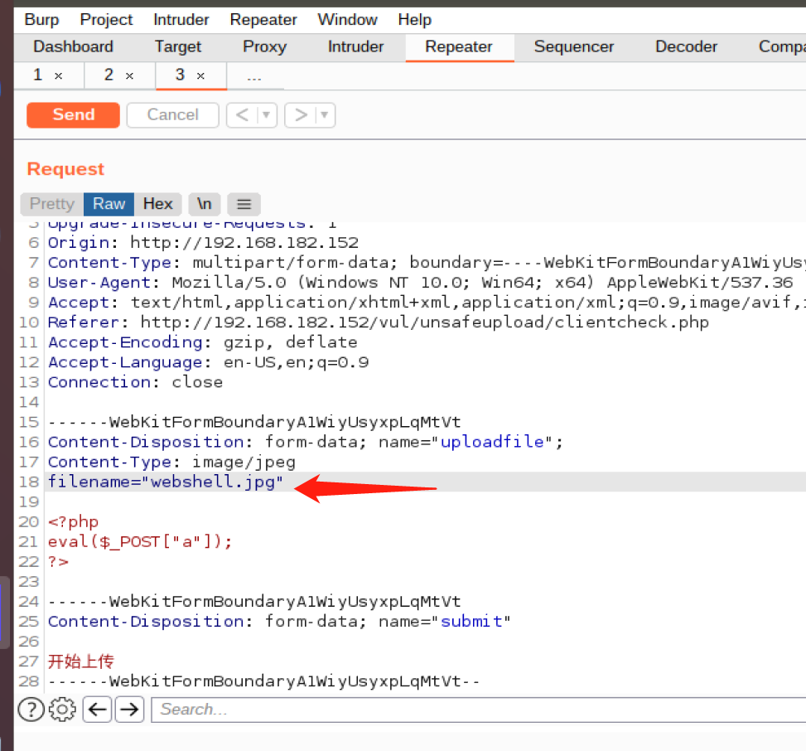
Task: Select Repeater request tab 3
Action: coord(180,75)
